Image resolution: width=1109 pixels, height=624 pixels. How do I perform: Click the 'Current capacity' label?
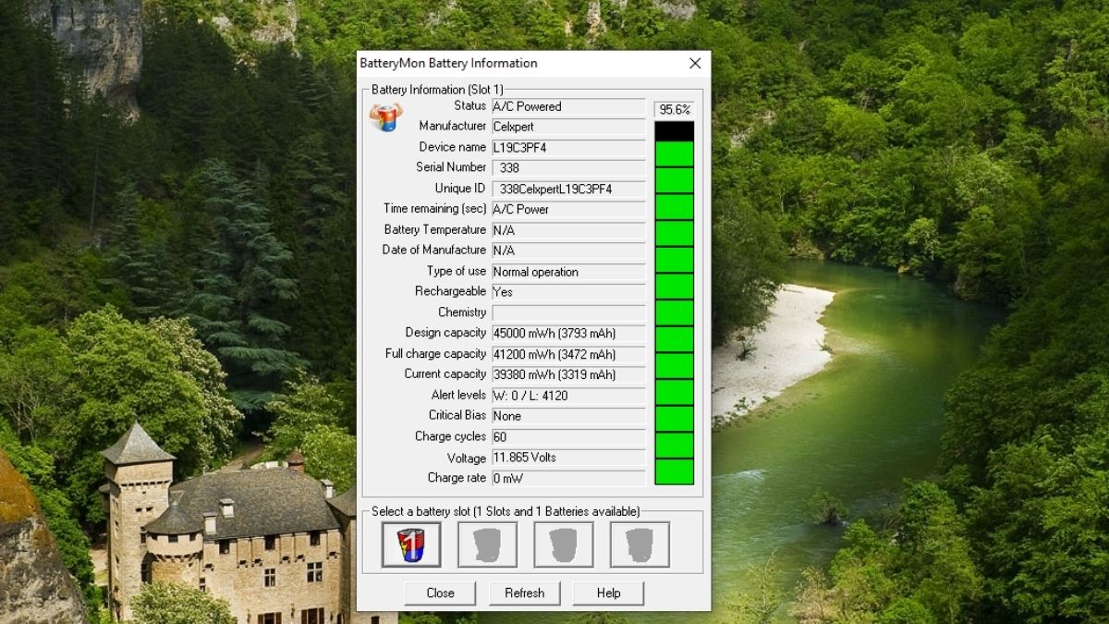445,374
